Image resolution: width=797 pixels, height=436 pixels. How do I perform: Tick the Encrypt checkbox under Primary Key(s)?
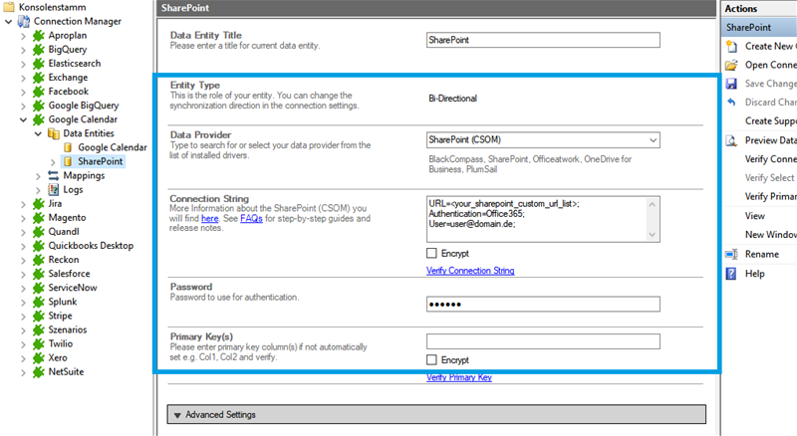pos(431,359)
